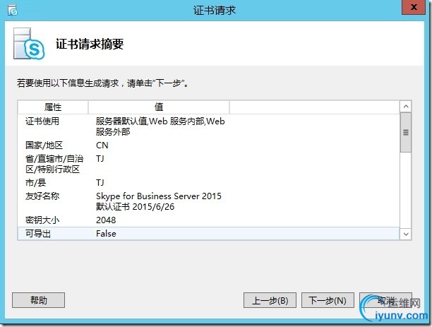Screen dimensions: 432x327
Task: Open 帮助 for the certificate wizard
Action: [38, 300]
